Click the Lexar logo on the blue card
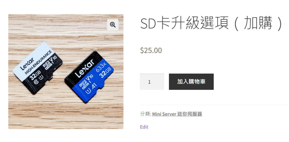The height and width of the screenshot is (142, 289). click(x=84, y=69)
